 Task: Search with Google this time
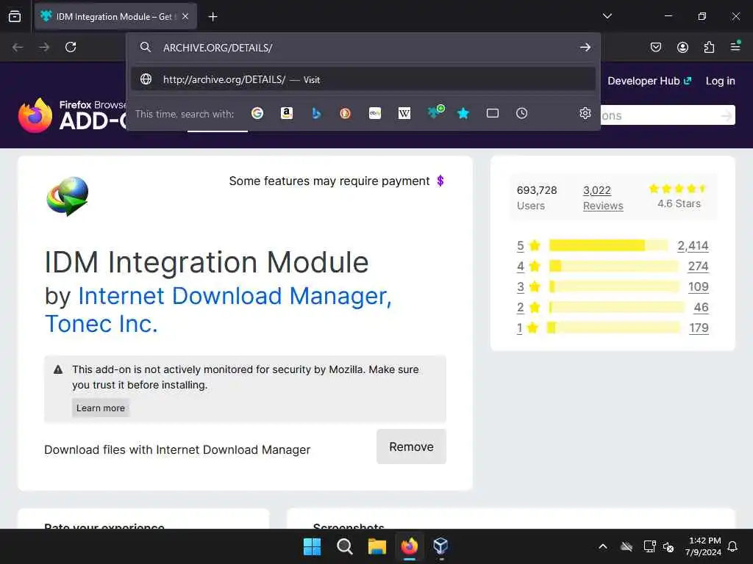(257, 113)
